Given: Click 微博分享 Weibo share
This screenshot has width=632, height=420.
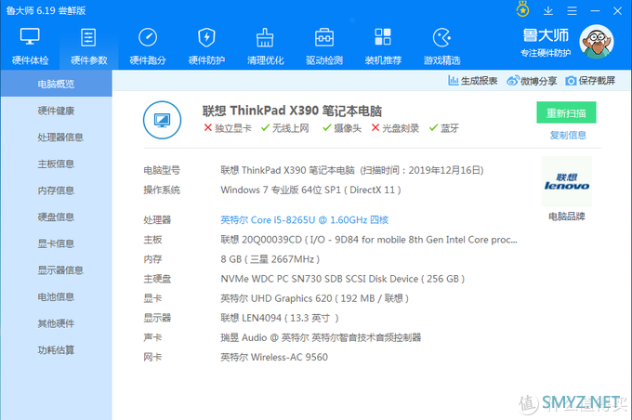Looking at the screenshot, I should pos(532,81).
